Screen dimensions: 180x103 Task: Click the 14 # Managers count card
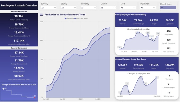coord(169,77)
